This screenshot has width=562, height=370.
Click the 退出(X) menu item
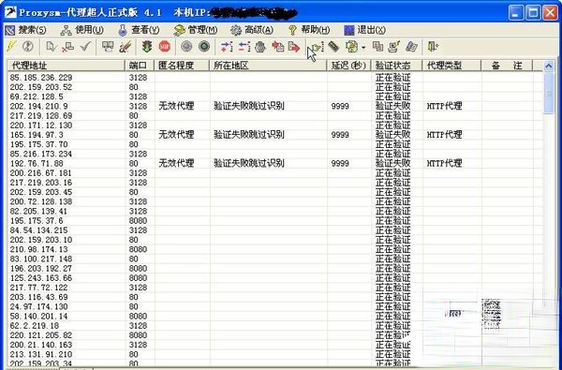(x=365, y=30)
